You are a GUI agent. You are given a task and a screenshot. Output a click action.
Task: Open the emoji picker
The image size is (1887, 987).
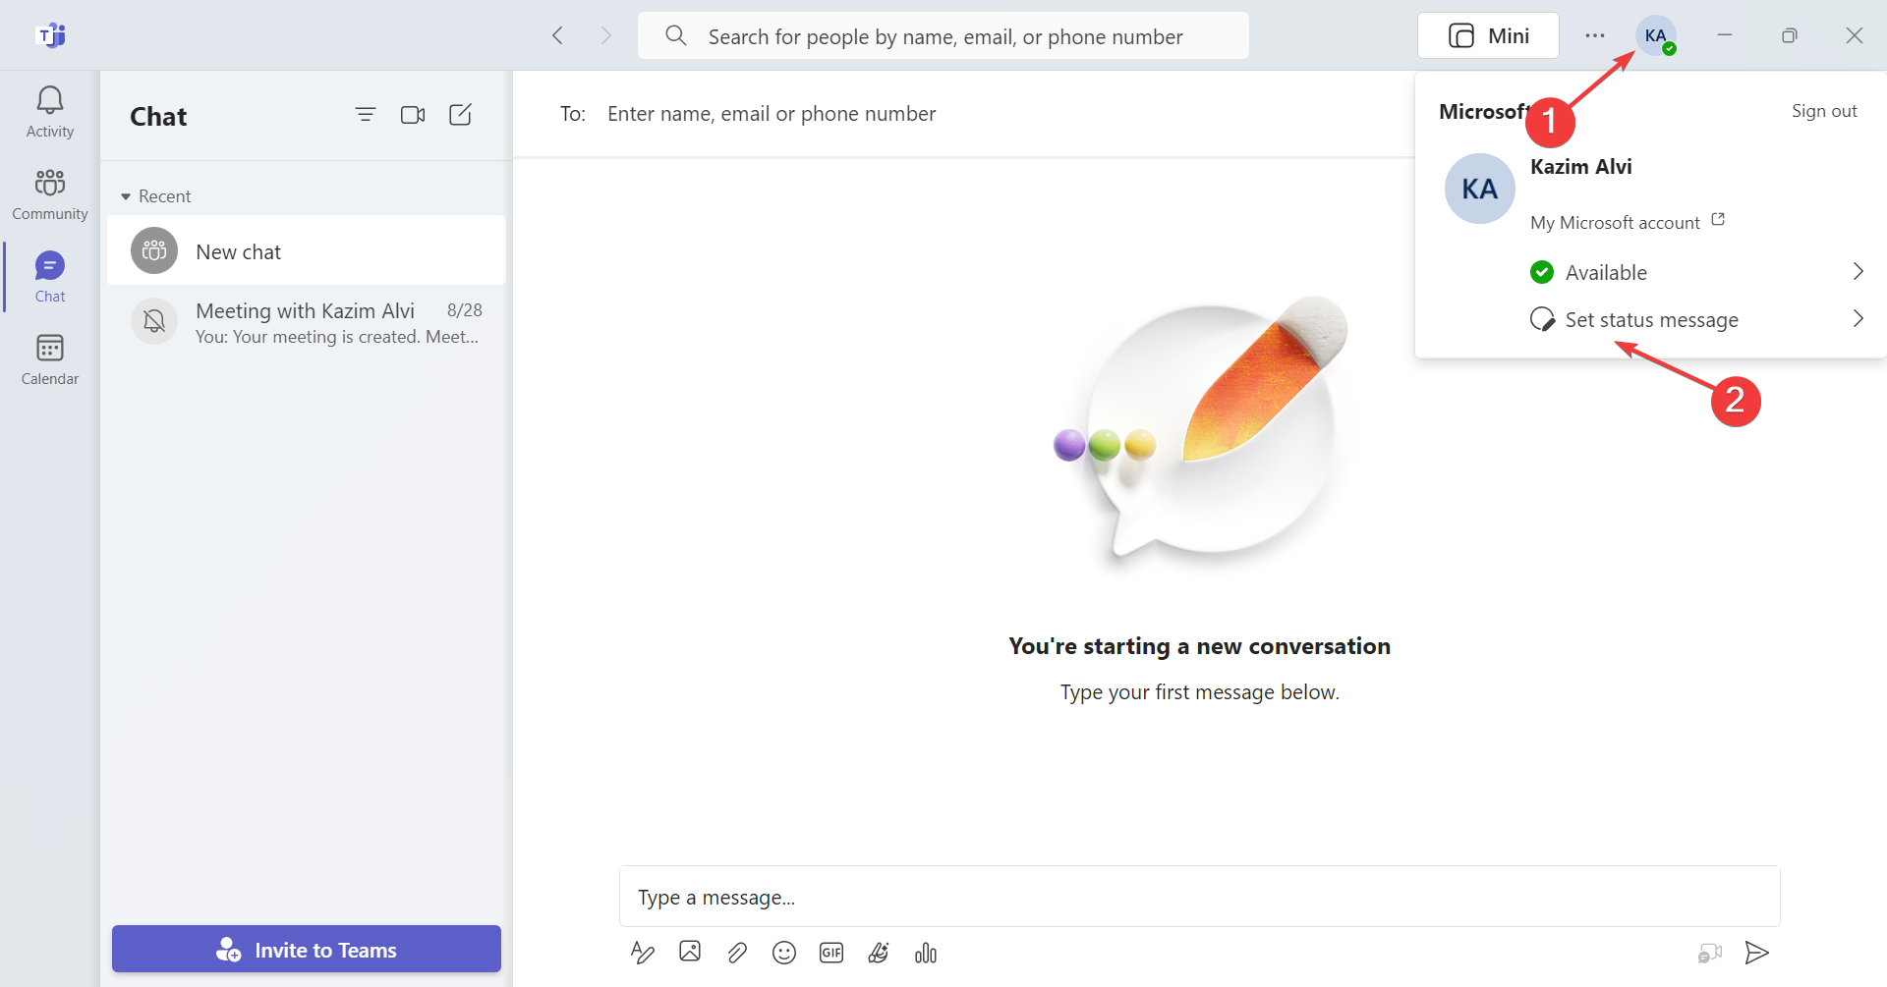click(784, 953)
